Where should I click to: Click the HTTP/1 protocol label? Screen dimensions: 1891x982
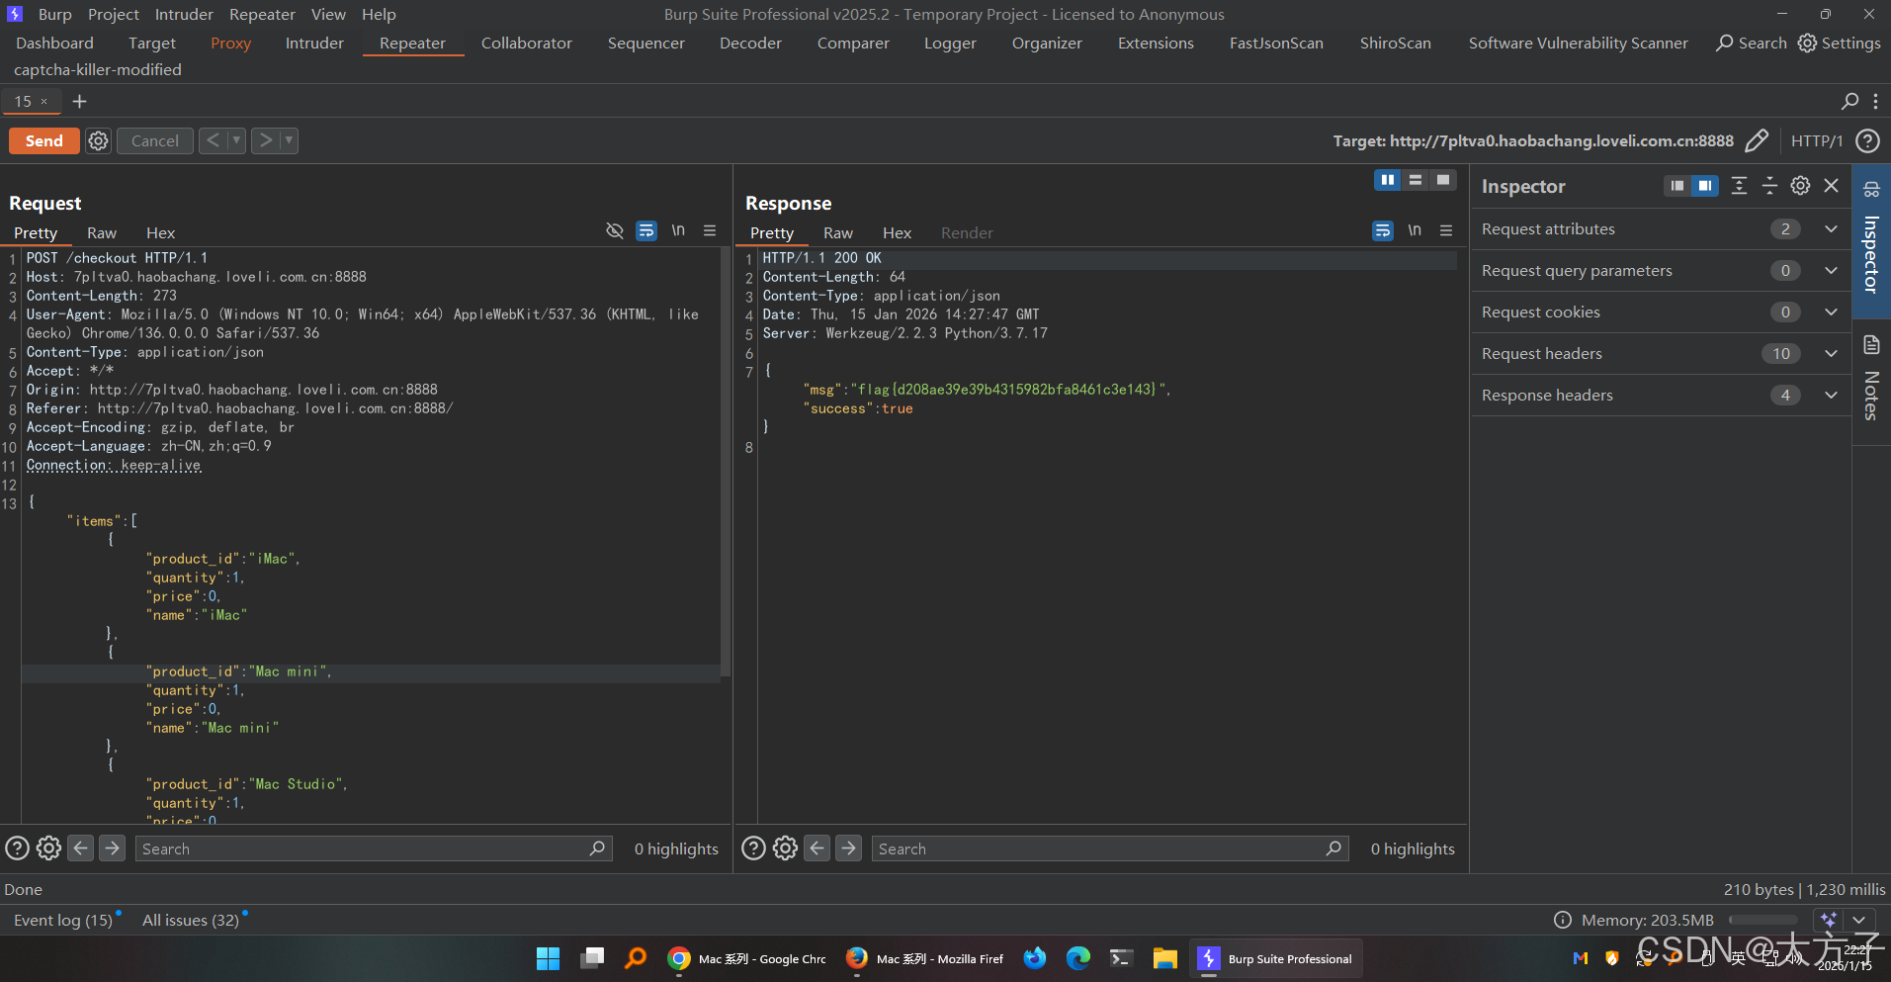click(1817, 140)
